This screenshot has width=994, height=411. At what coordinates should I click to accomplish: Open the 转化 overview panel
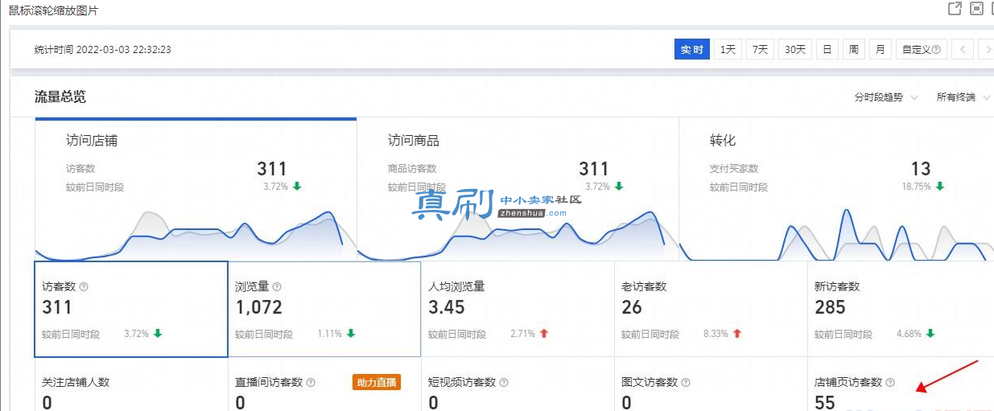coord(836,189)
